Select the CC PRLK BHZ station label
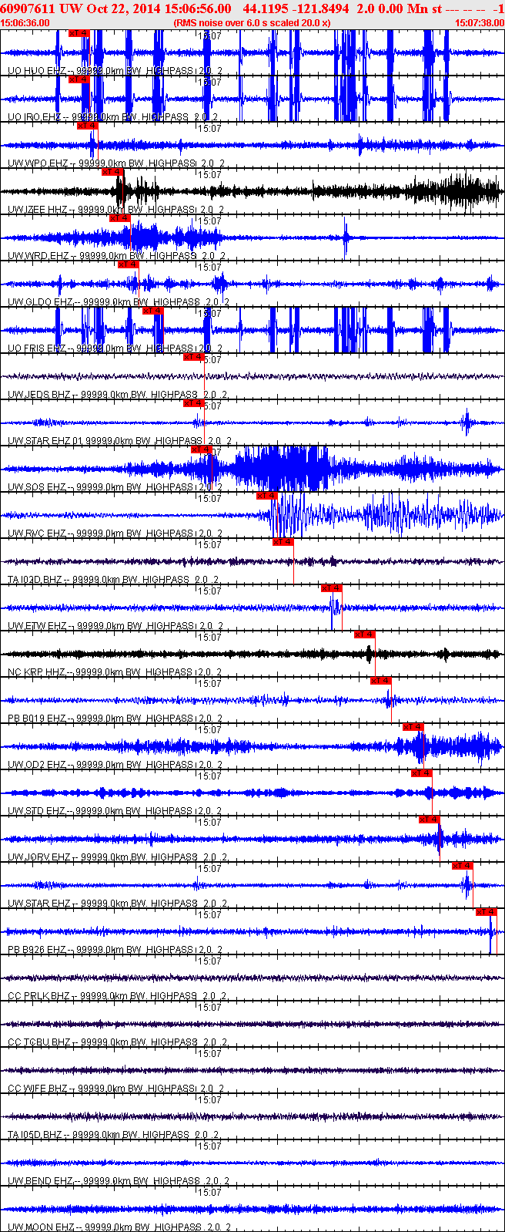Image resolution: width=505 pixels, height=1232 pixels. (117, 996)
